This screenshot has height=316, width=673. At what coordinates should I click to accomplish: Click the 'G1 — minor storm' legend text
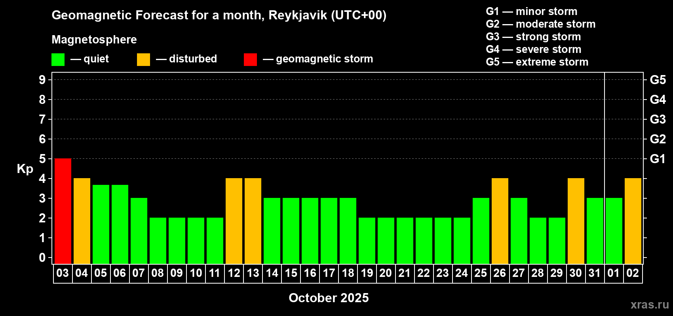pos(532,11)
